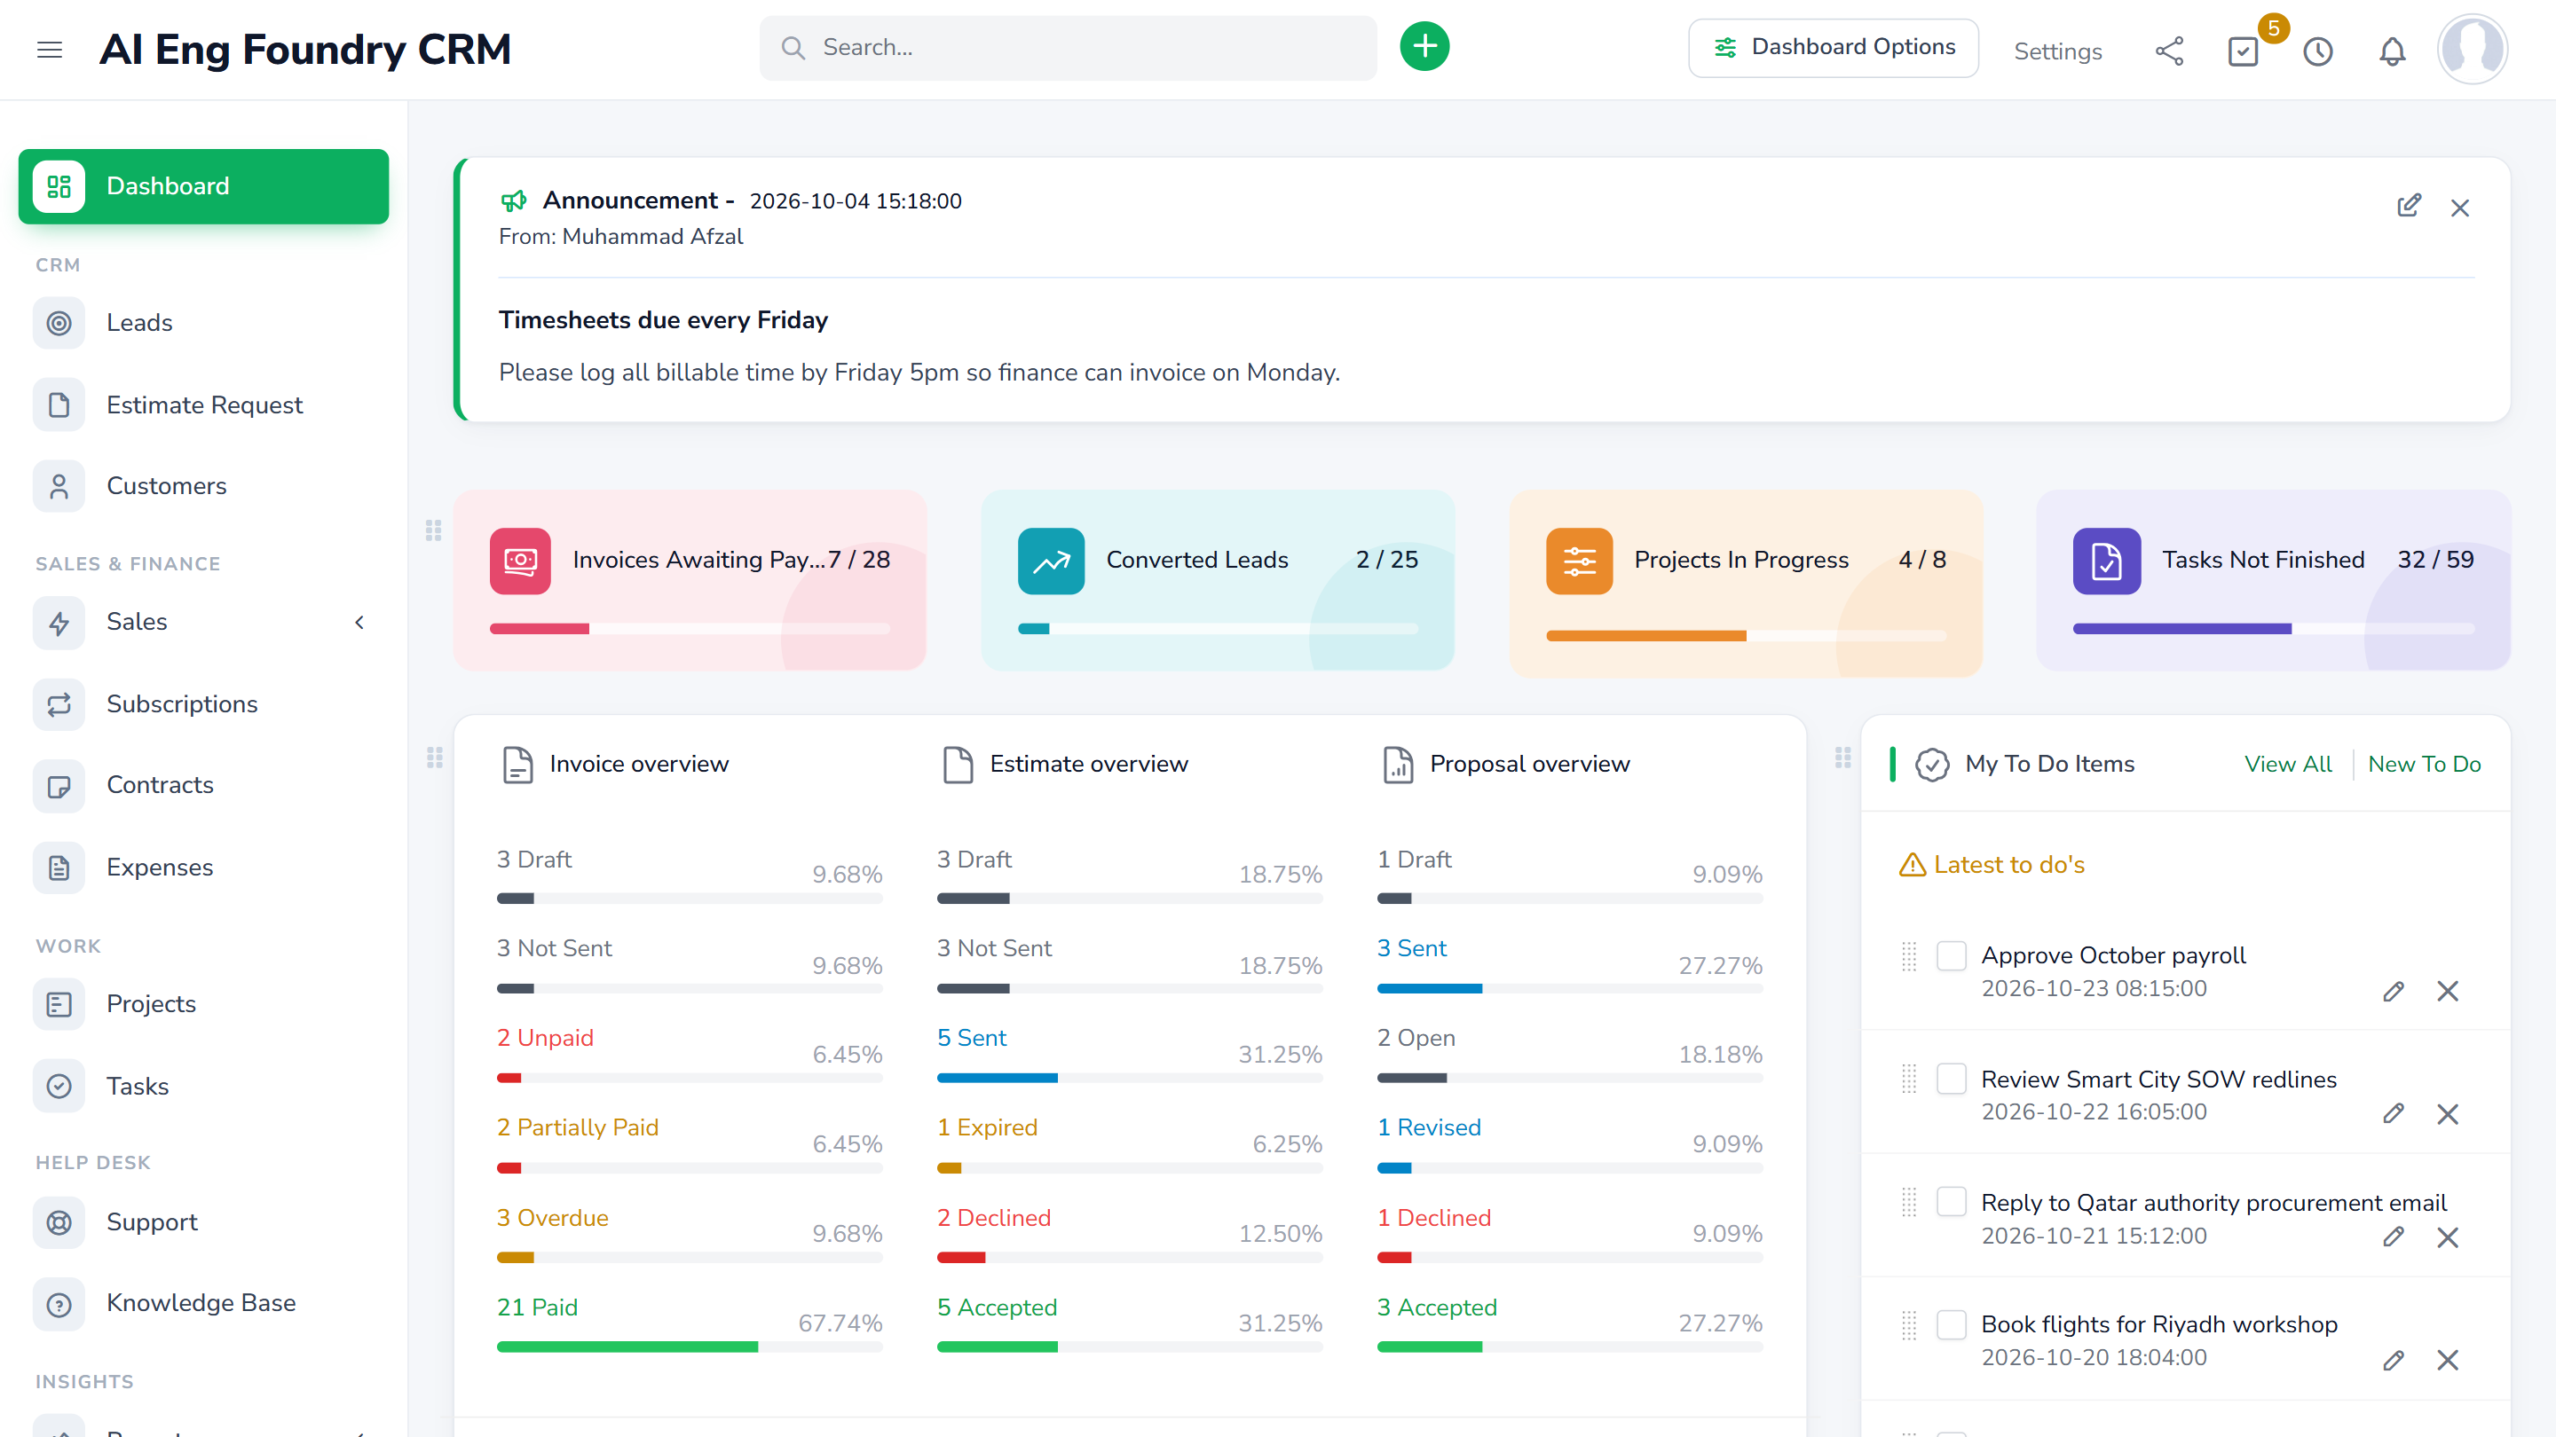Toggle the hamburger sidebar menu
2556x1437 pixels.
point(50,50)
